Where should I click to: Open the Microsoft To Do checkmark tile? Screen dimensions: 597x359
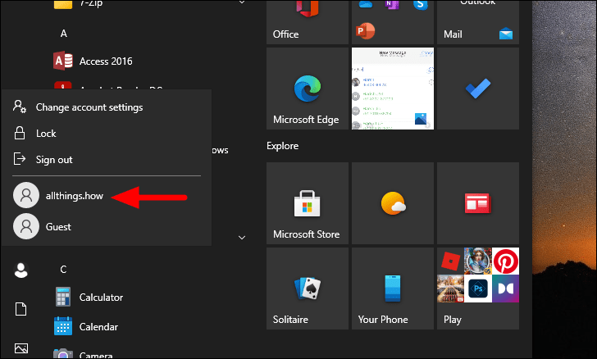pos(478,89)
